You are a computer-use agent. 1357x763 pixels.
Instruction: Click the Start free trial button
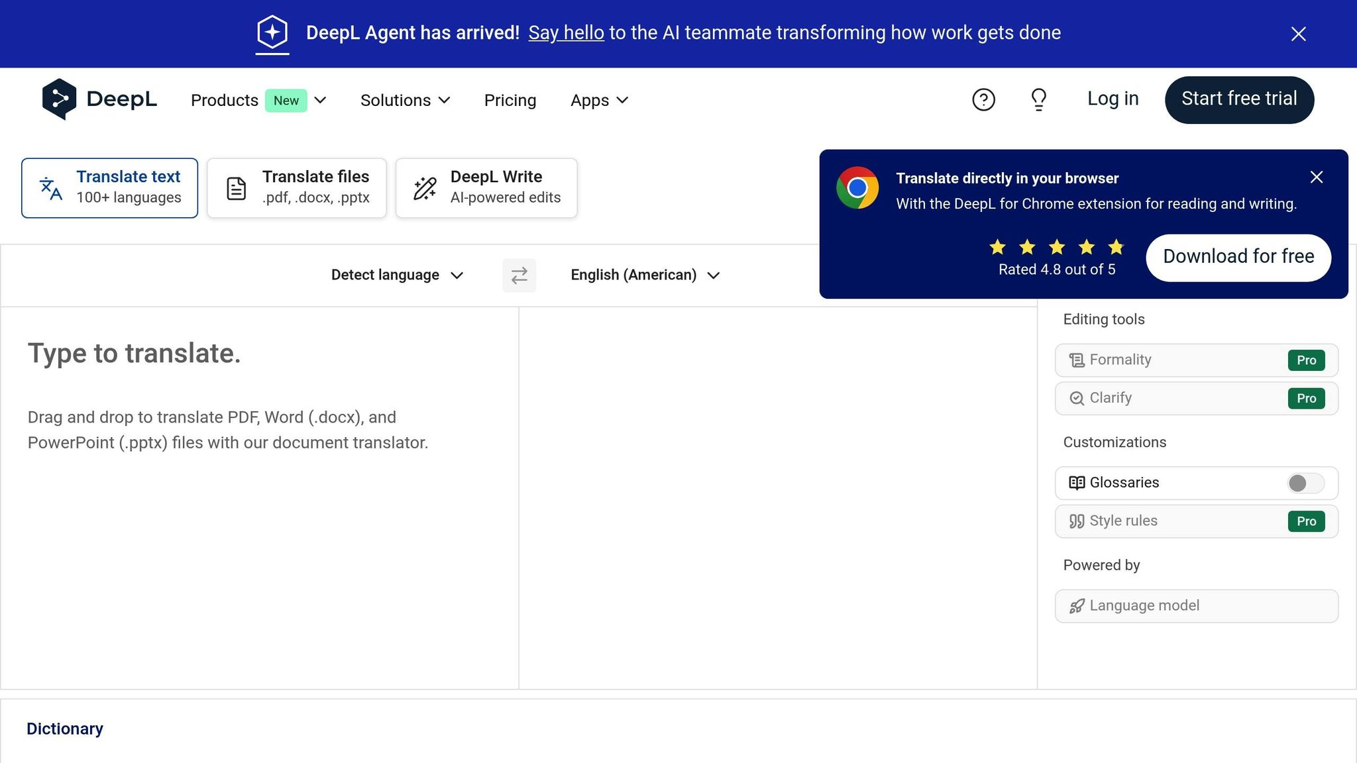point(1238,99)
